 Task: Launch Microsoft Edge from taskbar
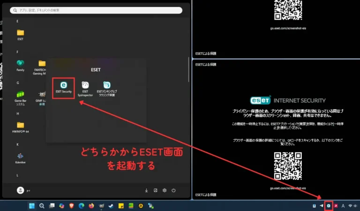point(81,206)
